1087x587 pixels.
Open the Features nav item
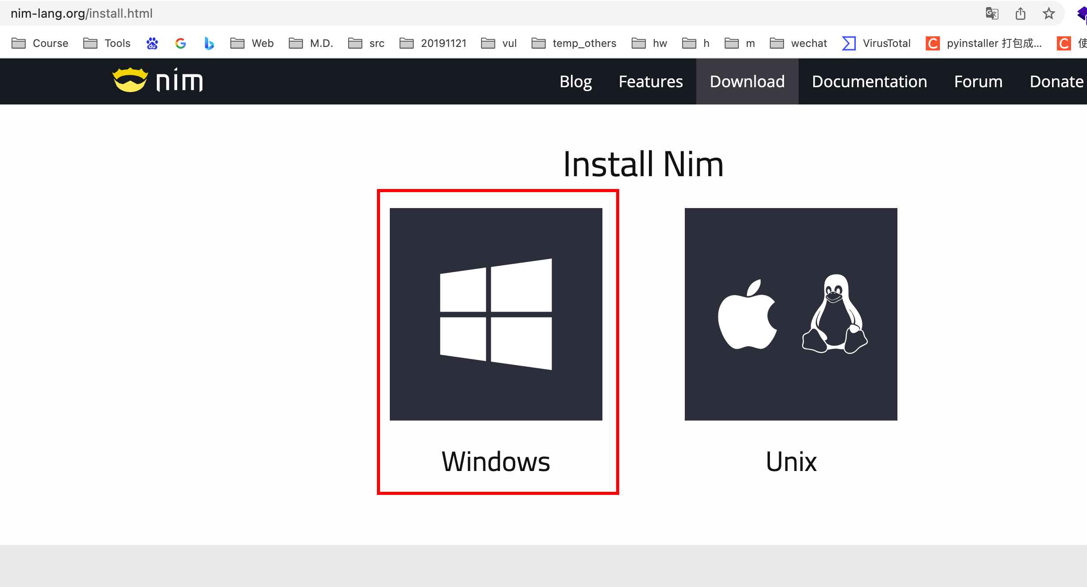(x=651, y=81)
